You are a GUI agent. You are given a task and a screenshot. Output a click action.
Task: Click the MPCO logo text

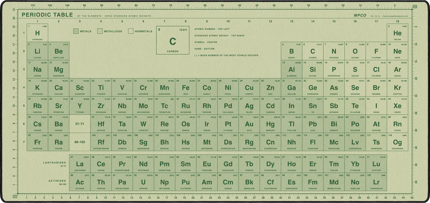pyautogui.click(x=360, y=15)
